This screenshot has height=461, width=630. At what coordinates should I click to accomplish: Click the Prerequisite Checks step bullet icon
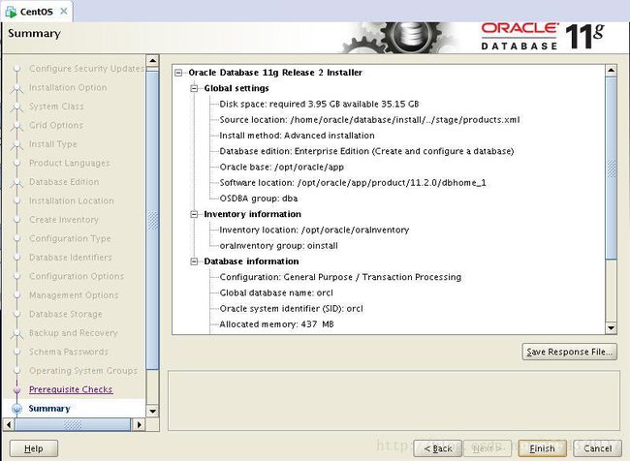click(16, 389)
